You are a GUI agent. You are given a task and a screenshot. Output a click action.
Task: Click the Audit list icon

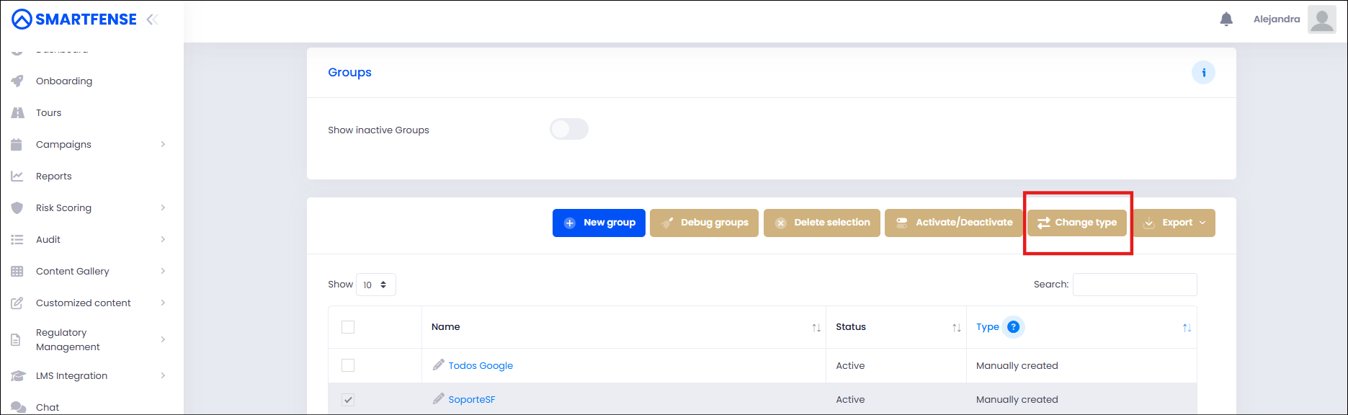(x=17, y=239)
